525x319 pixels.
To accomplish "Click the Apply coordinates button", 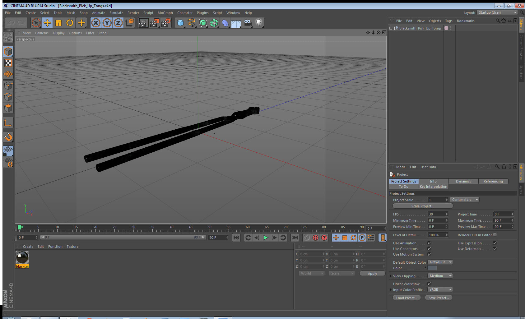I will 372,274.
